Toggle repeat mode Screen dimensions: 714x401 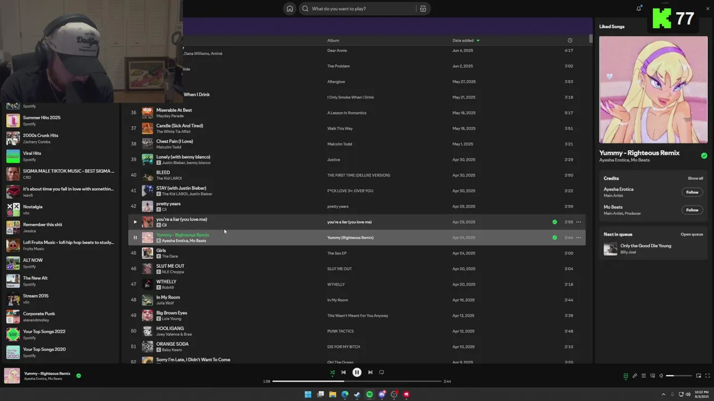coord(382,372)
